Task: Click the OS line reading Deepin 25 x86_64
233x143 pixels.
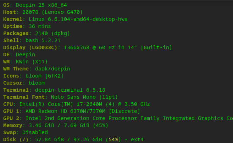Action: pyautogui.click(x=35, y=5)
